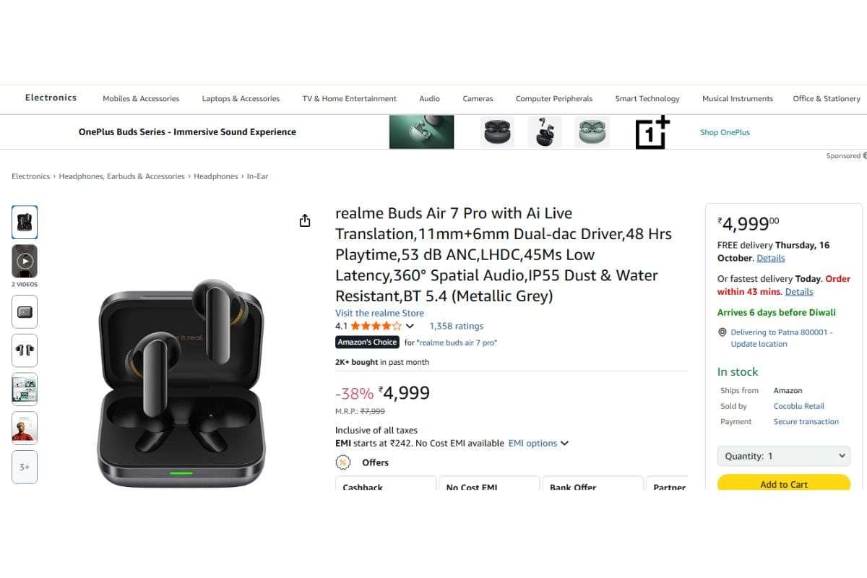
Task: Add the earbuds to cart
Action: point(784,483)
